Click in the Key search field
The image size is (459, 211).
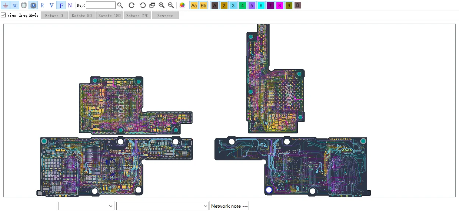[x=100, y=5]
